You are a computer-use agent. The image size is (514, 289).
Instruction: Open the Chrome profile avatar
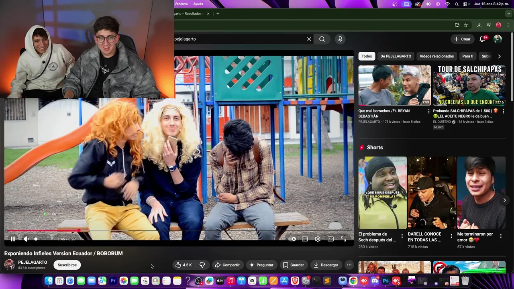tap(498, 25)
